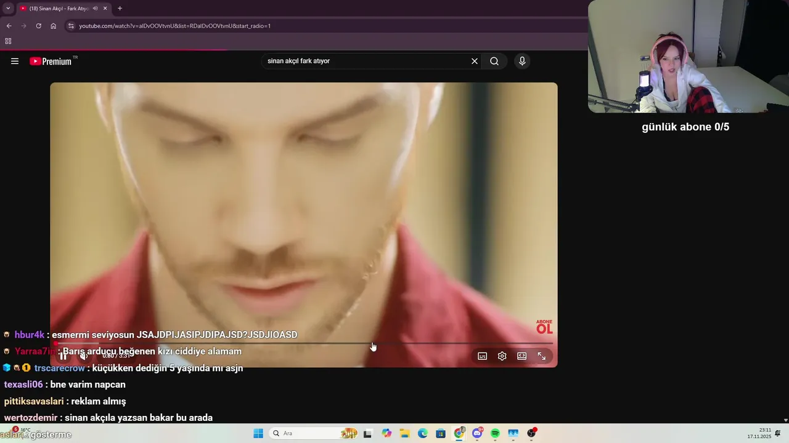Viewport: 789px width, 443px height.
Task: Enter fullscreen on the video
Action: click(x=542, y=356)
